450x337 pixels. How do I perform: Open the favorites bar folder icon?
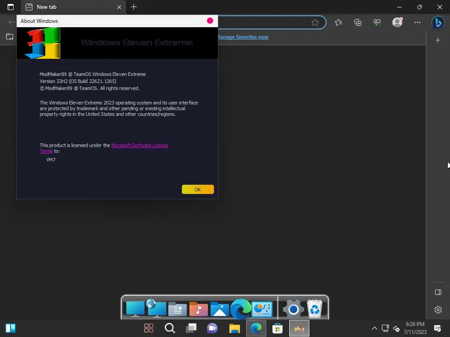[10, 37]
